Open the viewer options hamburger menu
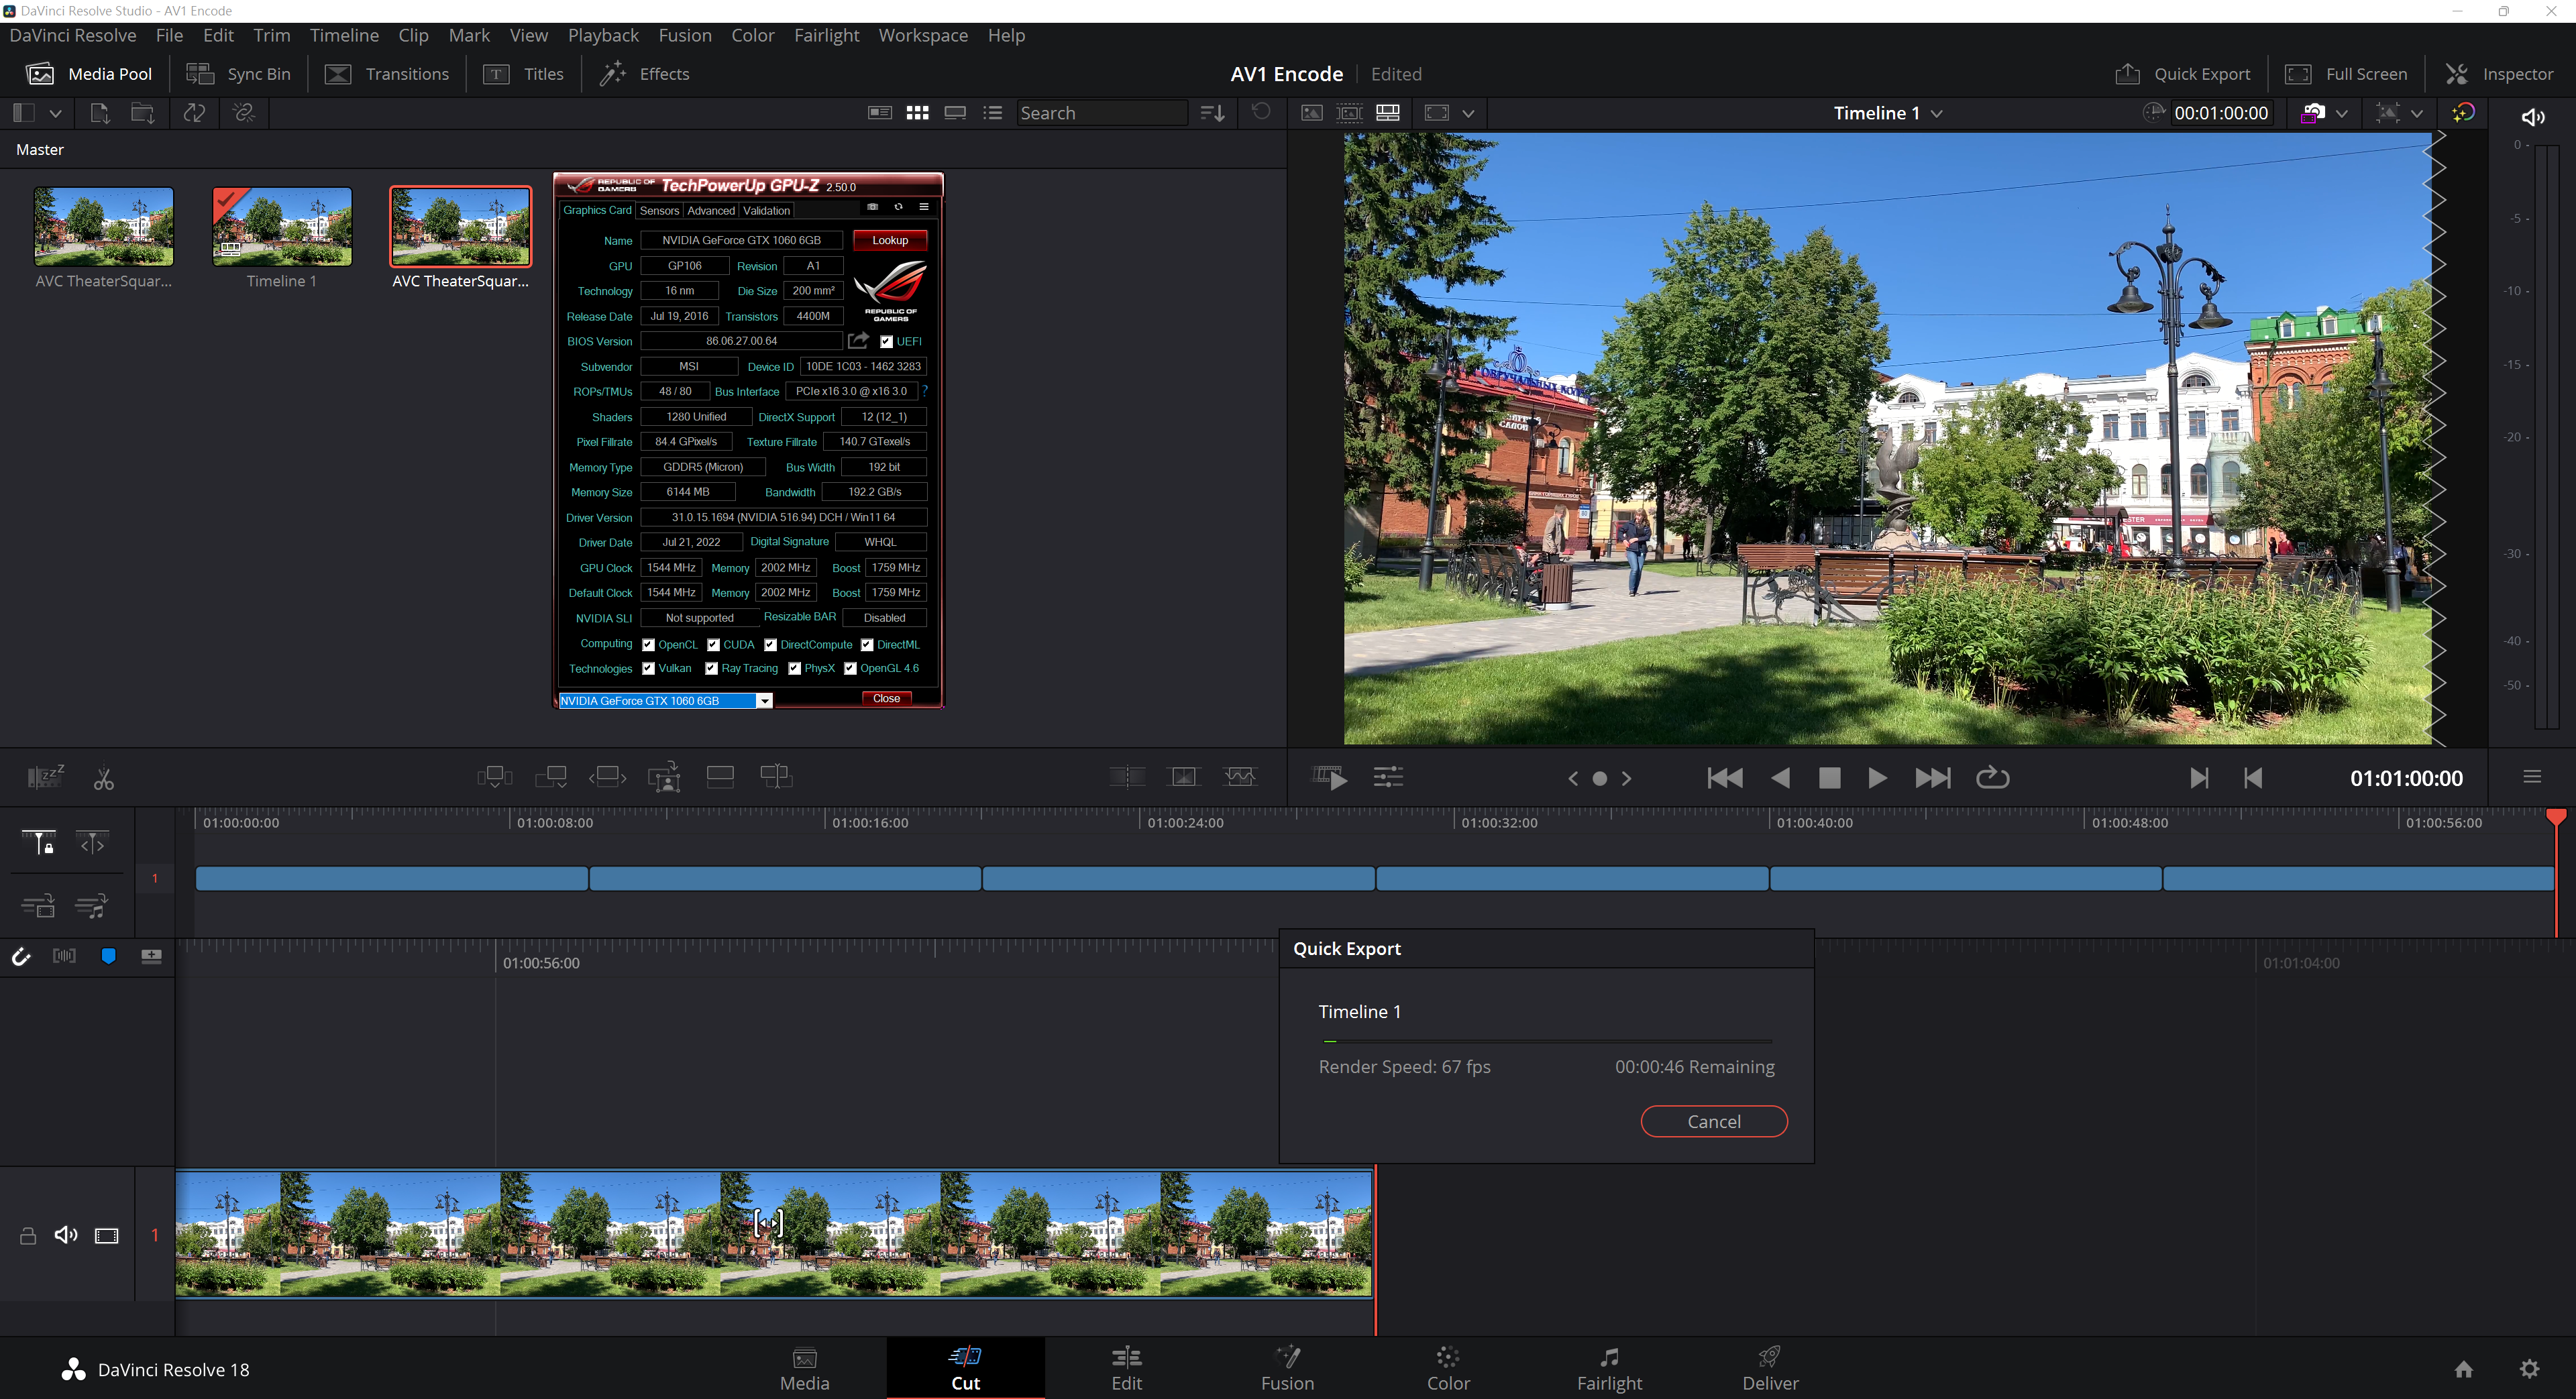This screenshot has height=1399, width=2576. click(x=2532, y=777)
